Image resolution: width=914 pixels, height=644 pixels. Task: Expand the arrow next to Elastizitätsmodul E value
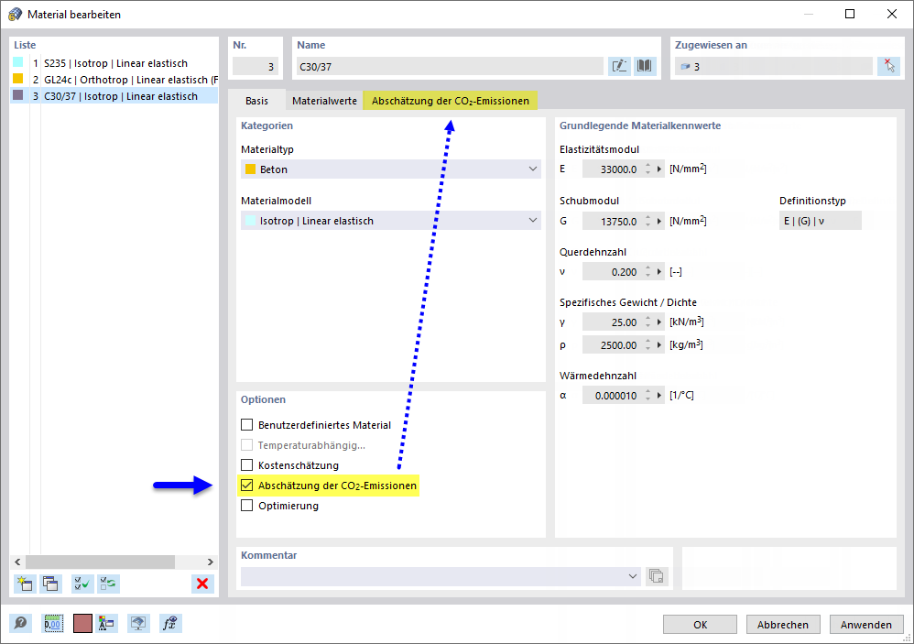click(659, 169)
